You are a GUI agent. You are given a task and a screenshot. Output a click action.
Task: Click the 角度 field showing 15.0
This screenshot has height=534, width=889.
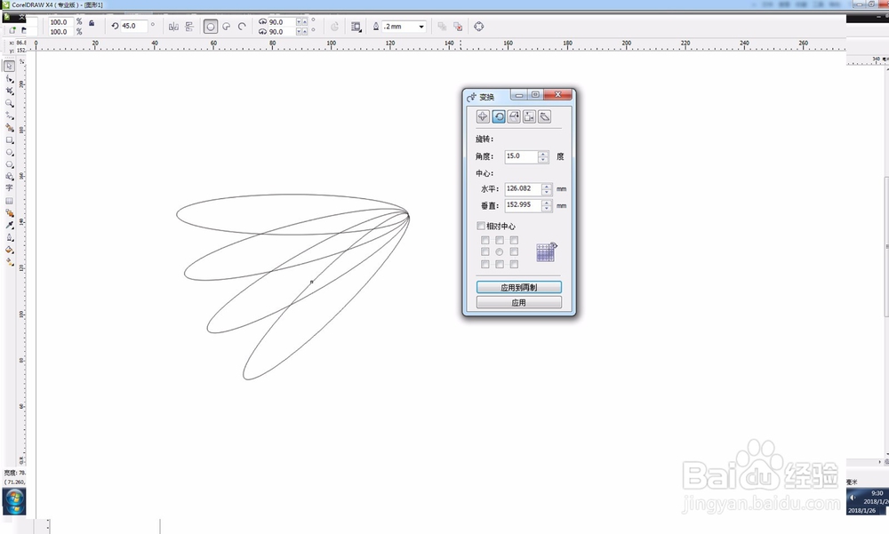point(521,156)
